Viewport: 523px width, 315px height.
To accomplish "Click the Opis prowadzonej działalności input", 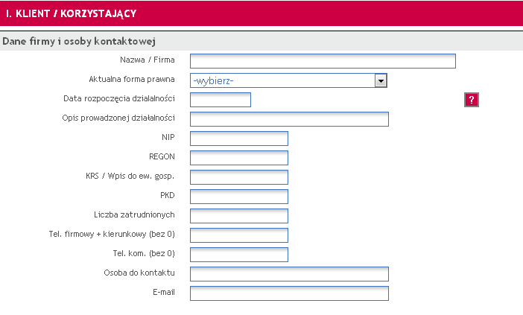I will (289, 119).
